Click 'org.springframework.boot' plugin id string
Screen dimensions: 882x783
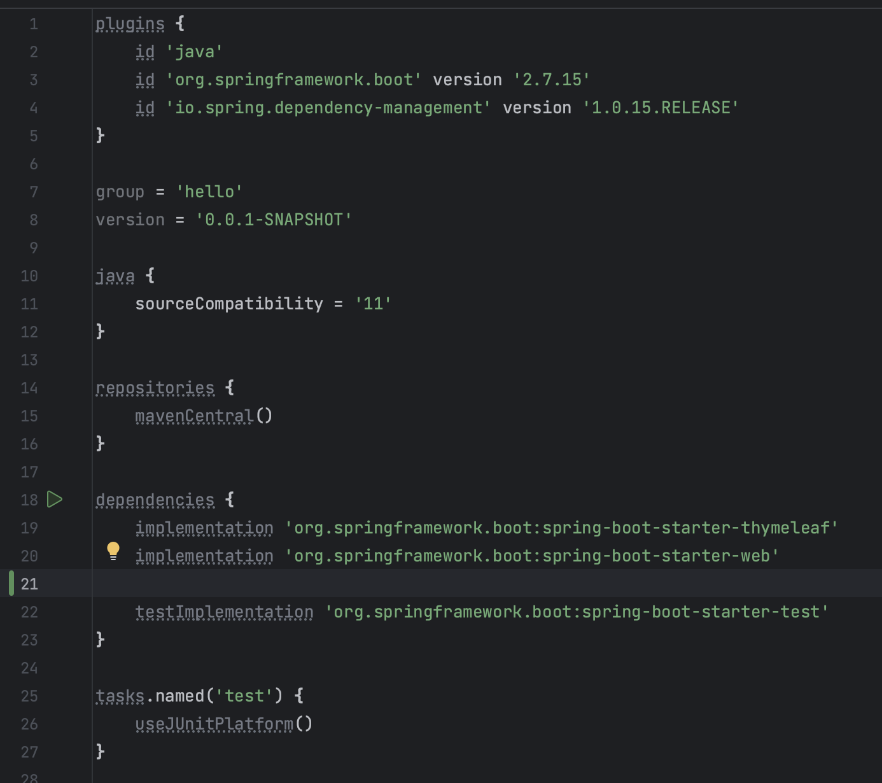click(293, 80)
